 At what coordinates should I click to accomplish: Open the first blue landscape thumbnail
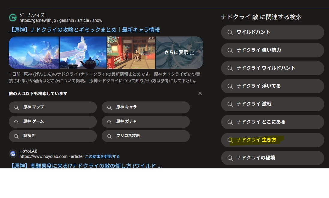34,53
